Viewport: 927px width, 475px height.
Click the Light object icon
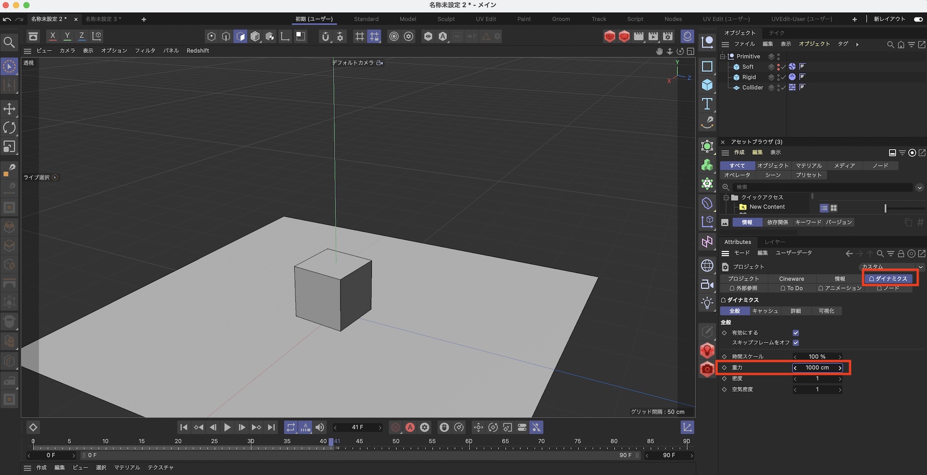707,303
